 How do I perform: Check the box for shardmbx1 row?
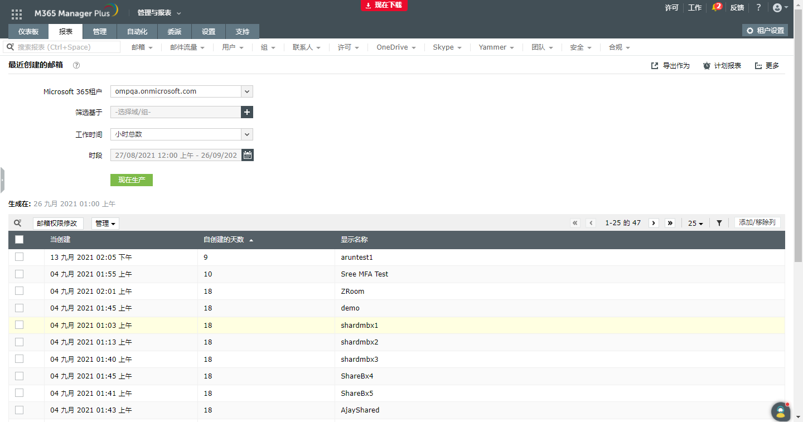coord(20,325)
